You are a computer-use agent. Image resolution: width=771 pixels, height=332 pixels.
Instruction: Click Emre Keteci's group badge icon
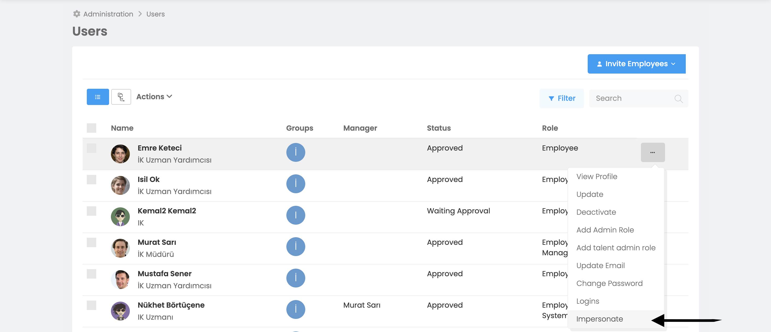point(295,152)
